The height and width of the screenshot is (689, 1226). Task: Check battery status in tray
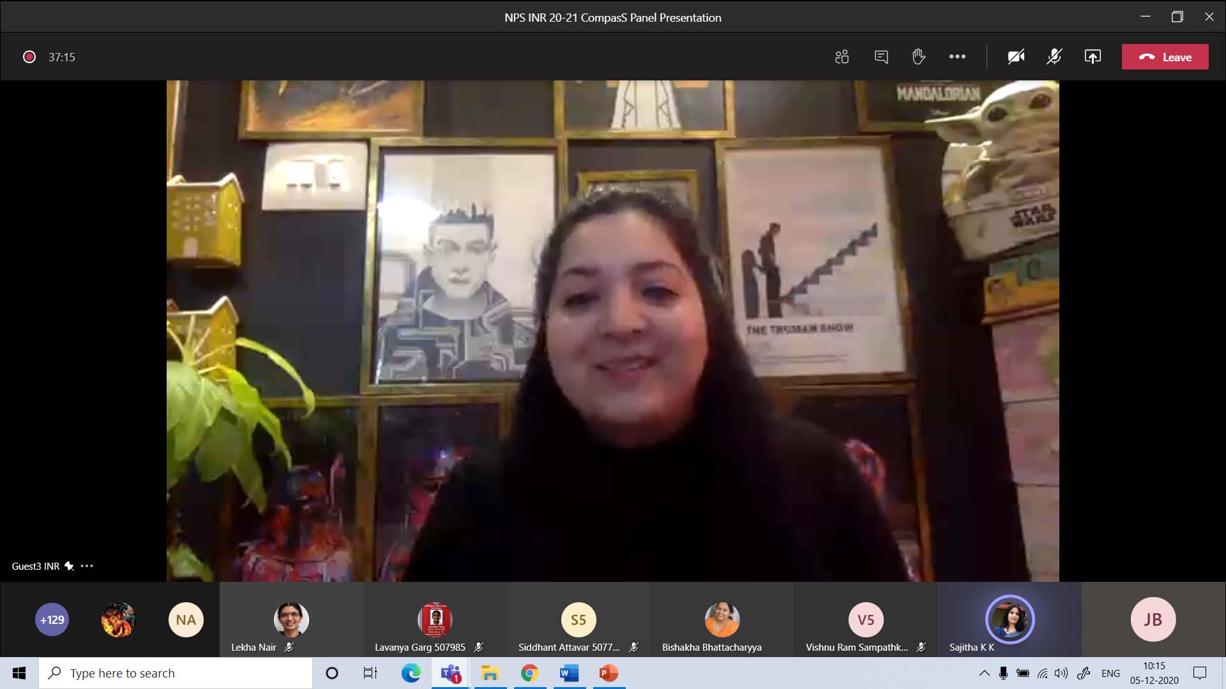pos(1023,673)
